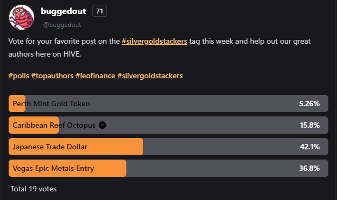Click the 36.8% result on Vegas Epic Metals
This screenshot has height=200, width=337.
309,168
